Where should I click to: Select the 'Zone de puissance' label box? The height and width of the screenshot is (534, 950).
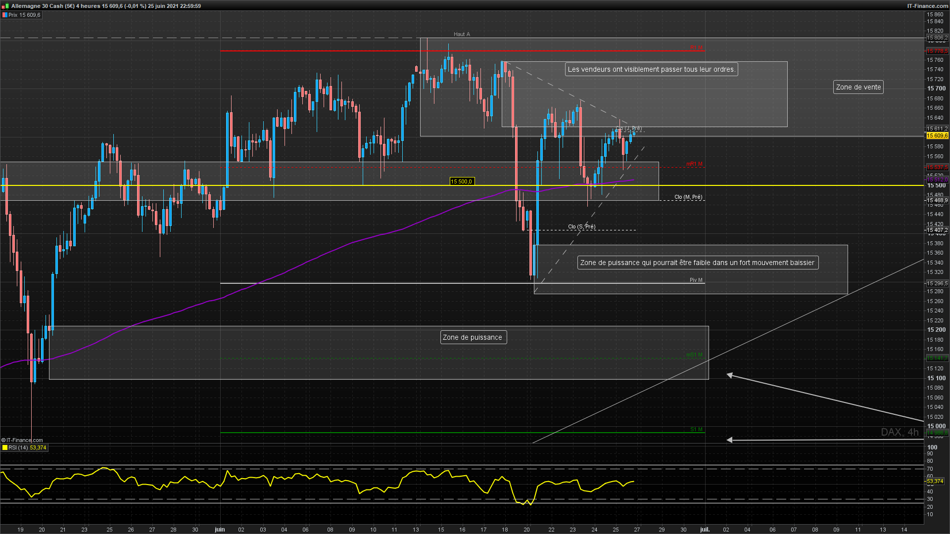point(473,338)
